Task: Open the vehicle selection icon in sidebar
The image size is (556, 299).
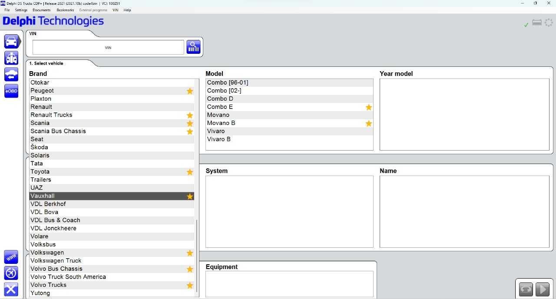Action: point(11,42)
